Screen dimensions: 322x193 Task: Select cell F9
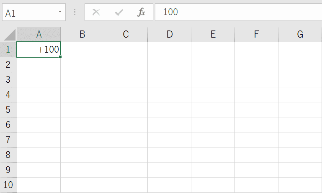click(x=257, y=170)
